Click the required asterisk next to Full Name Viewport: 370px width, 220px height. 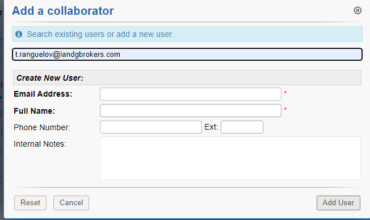coord(285,109)
